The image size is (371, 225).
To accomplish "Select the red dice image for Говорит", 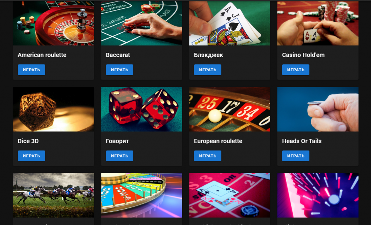I will (142, 109).
